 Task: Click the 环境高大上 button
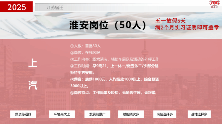(62, 114)
